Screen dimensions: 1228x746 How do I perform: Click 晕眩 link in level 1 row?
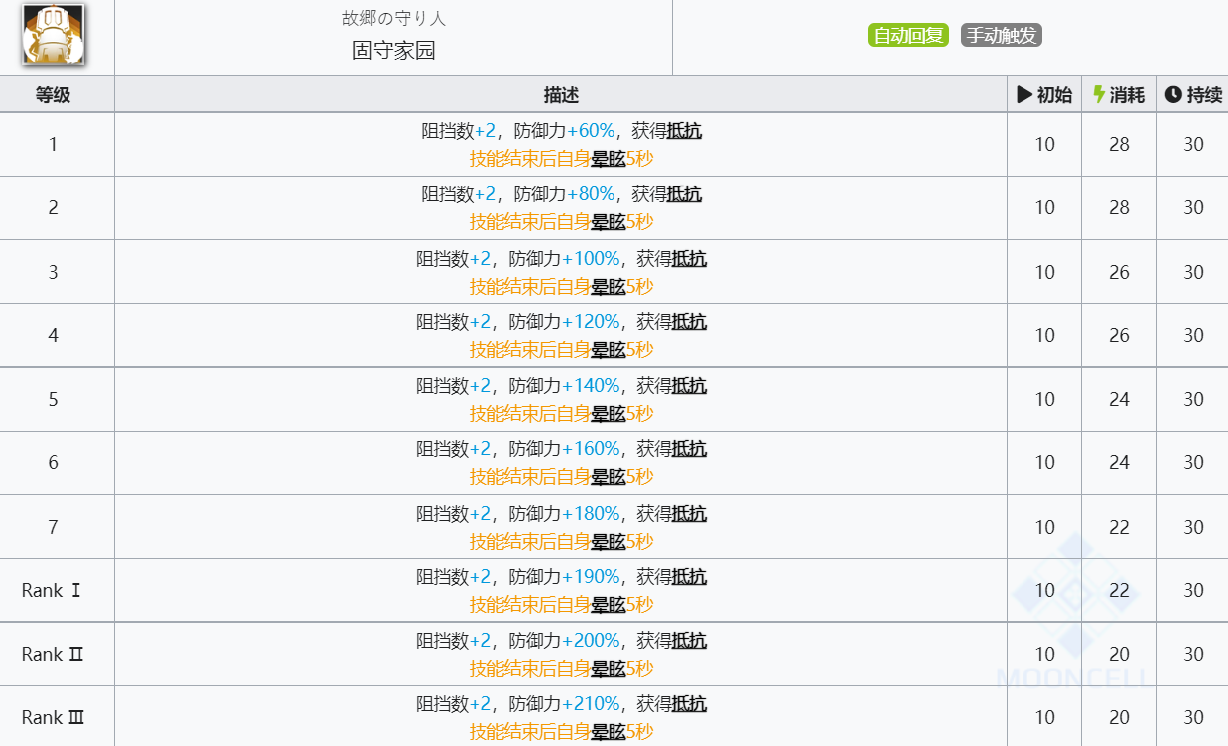pos(608,159)
